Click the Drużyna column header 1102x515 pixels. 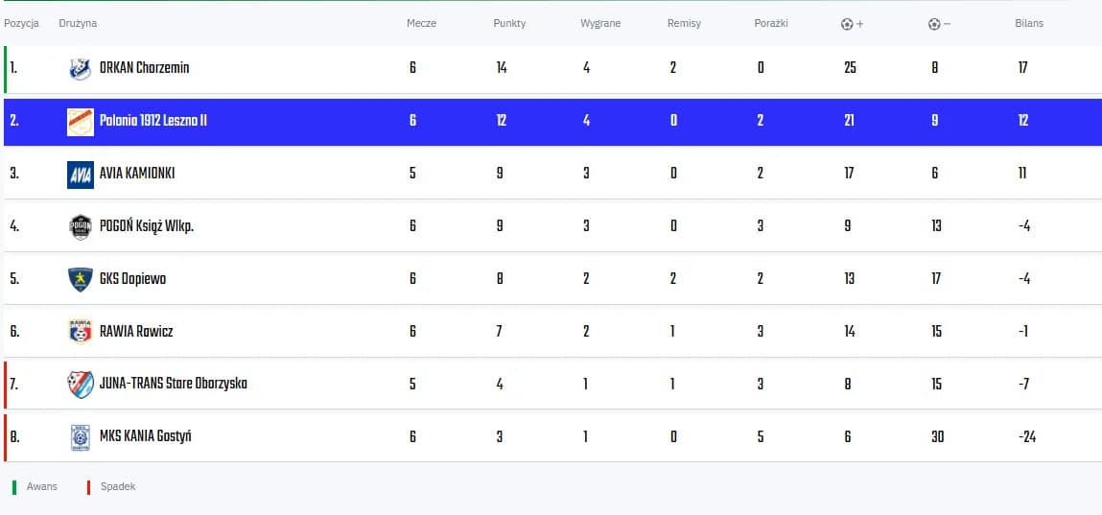78,23
